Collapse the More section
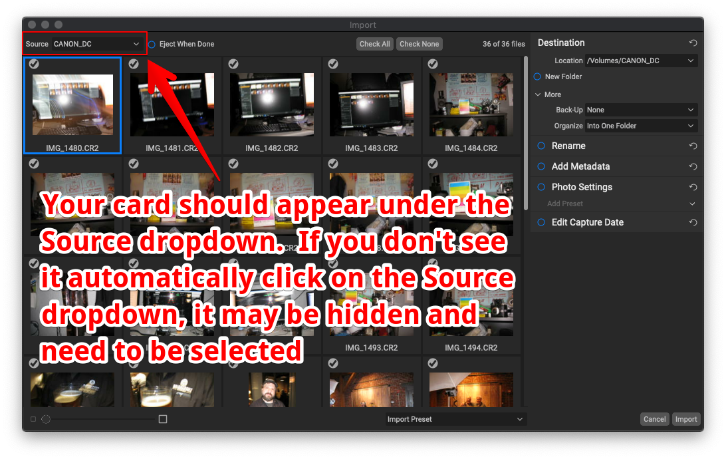Screen dimensions: 726x459 coord(538,94)
